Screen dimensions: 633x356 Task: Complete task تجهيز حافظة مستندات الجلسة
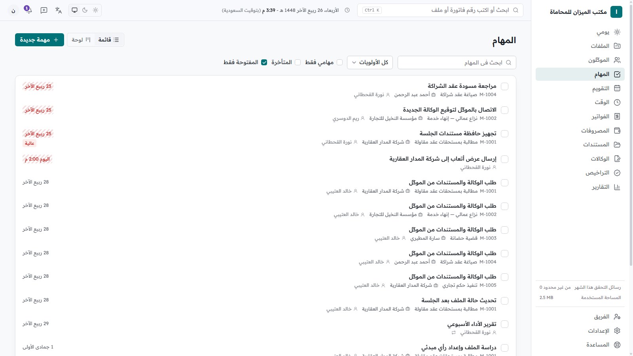click(x=504, y=134)
